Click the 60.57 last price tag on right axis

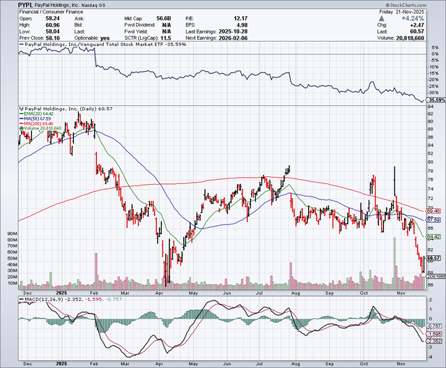(434, 258)
